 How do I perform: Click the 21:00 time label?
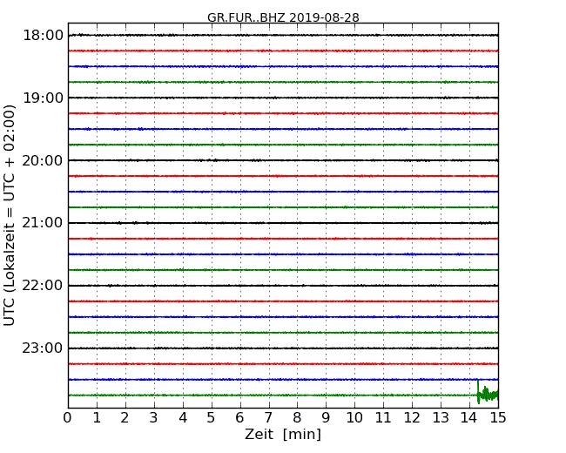pos(43,223)
